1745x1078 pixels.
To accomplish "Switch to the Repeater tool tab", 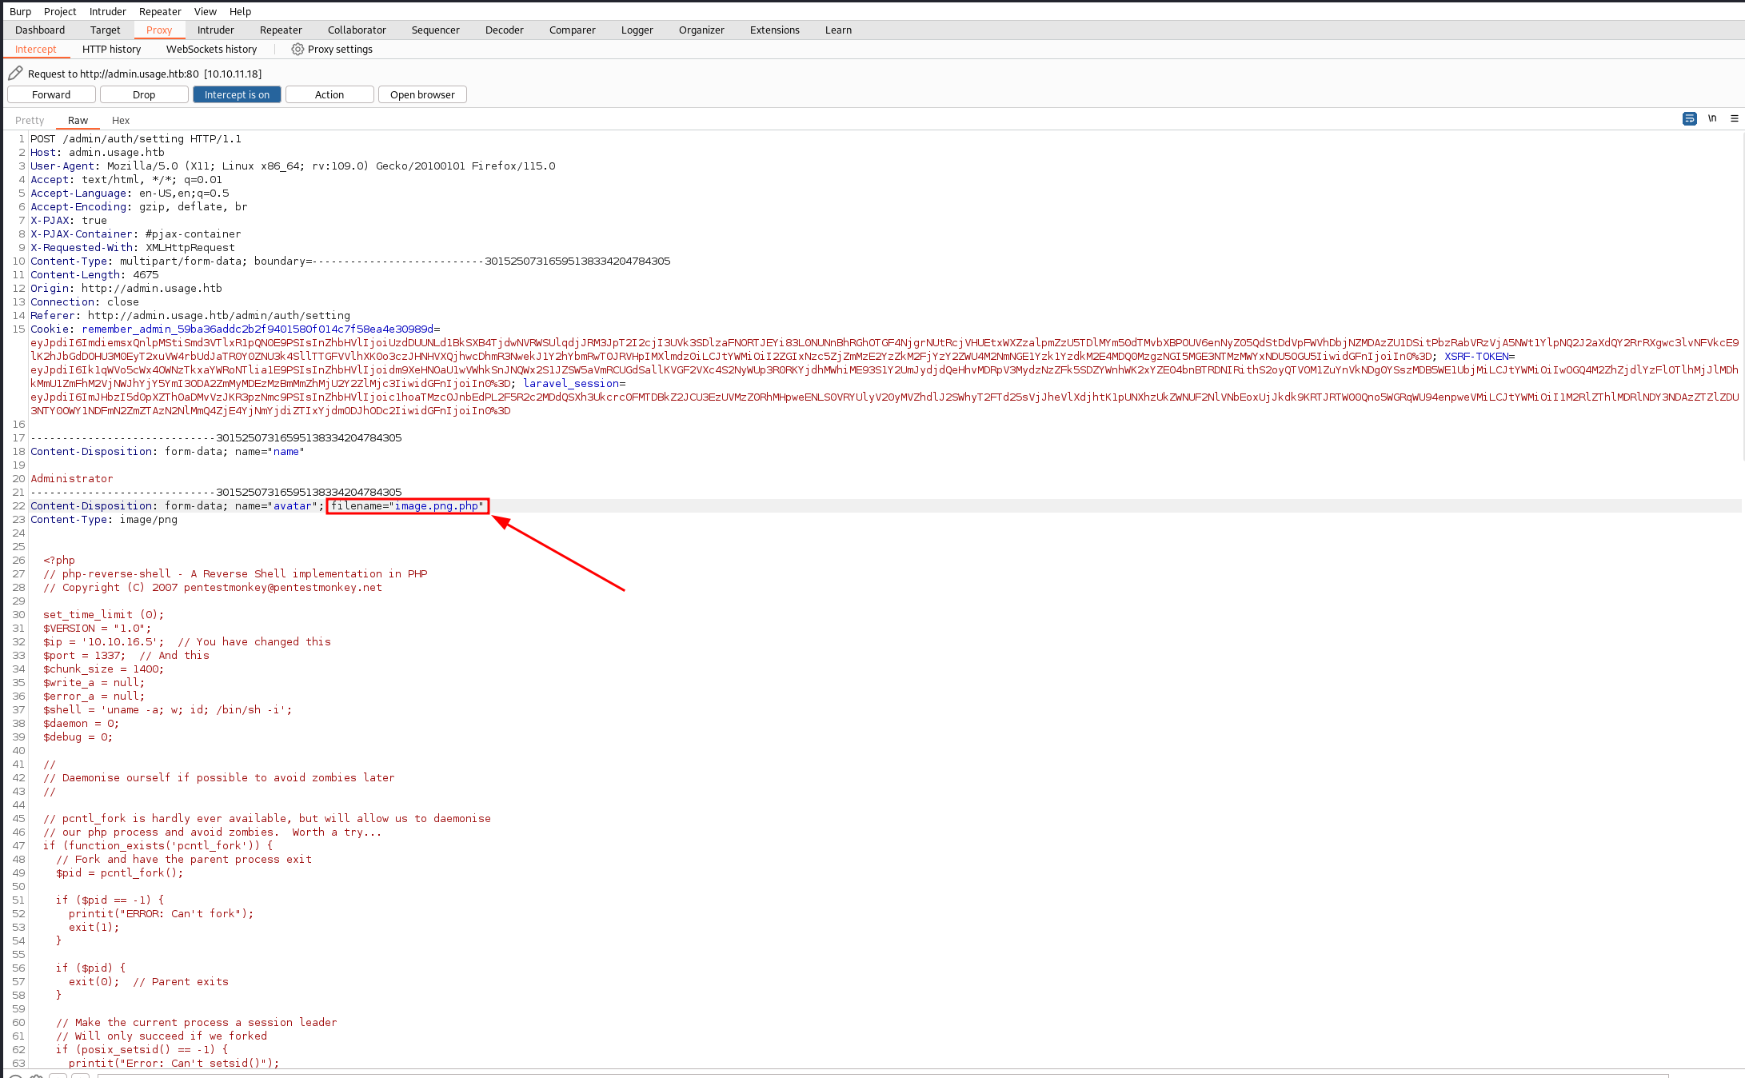I will click(281, 30).
